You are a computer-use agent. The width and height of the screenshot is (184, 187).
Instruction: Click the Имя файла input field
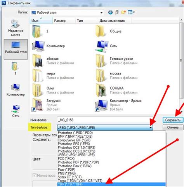(104, 120)
